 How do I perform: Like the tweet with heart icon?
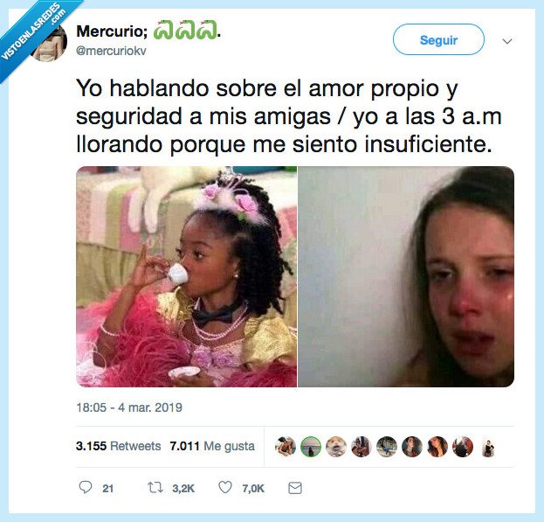coord(225,488)
